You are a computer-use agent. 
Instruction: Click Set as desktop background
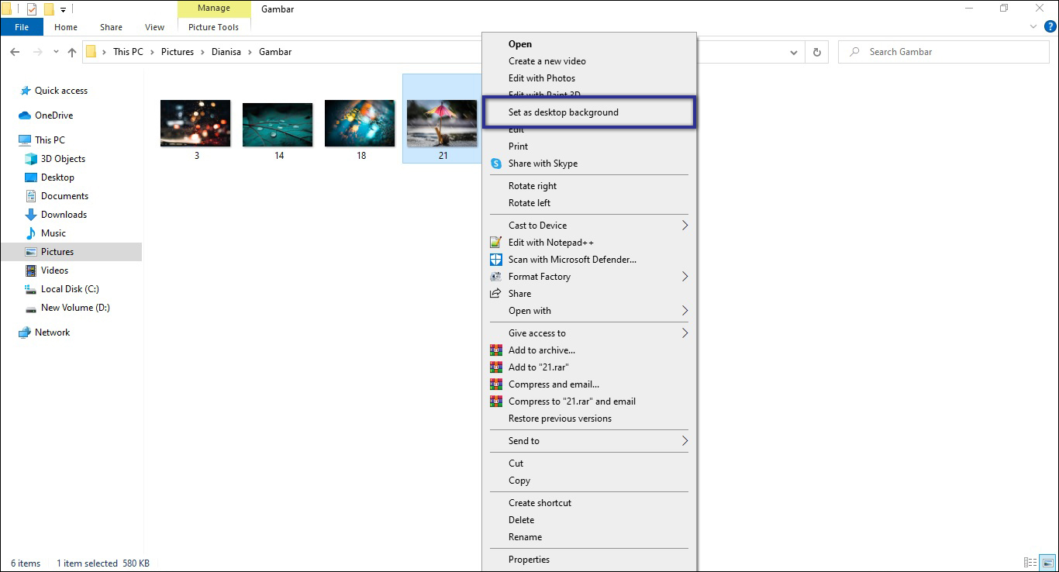pos(564,112)
